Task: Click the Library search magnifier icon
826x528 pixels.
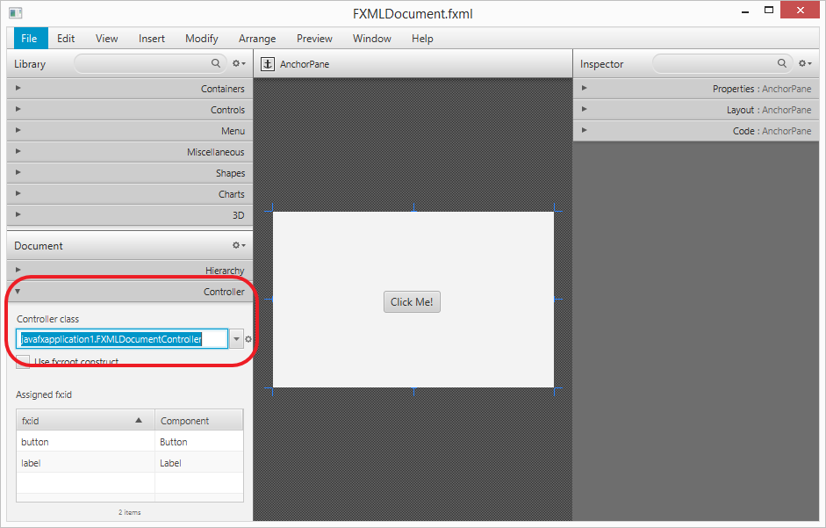Action: point(216,63)
